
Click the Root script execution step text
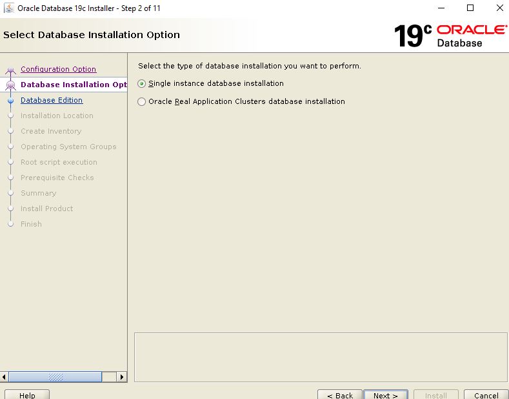[x=59, y=162]
